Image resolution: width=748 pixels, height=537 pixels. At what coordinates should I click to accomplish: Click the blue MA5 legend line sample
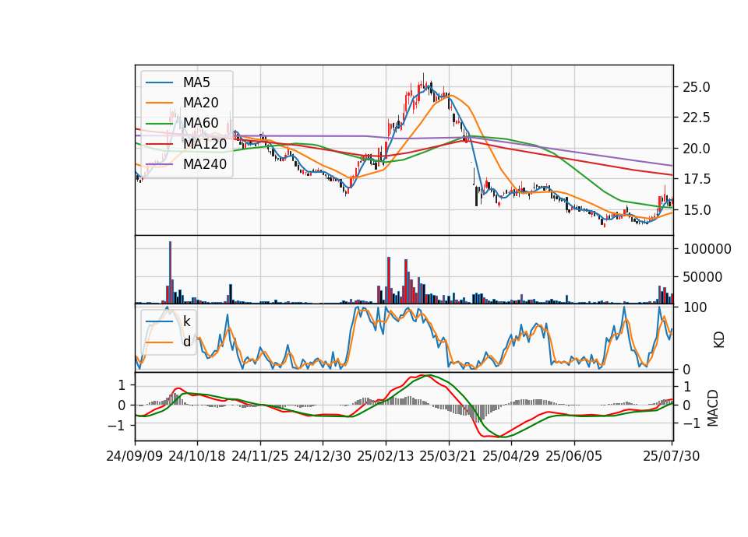[159, 82]
